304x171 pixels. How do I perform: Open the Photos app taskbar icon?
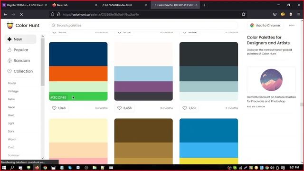[x=53, y=168]
